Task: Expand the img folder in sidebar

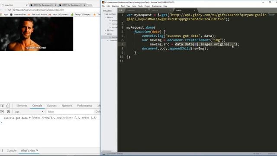Action: pos(106,30)
